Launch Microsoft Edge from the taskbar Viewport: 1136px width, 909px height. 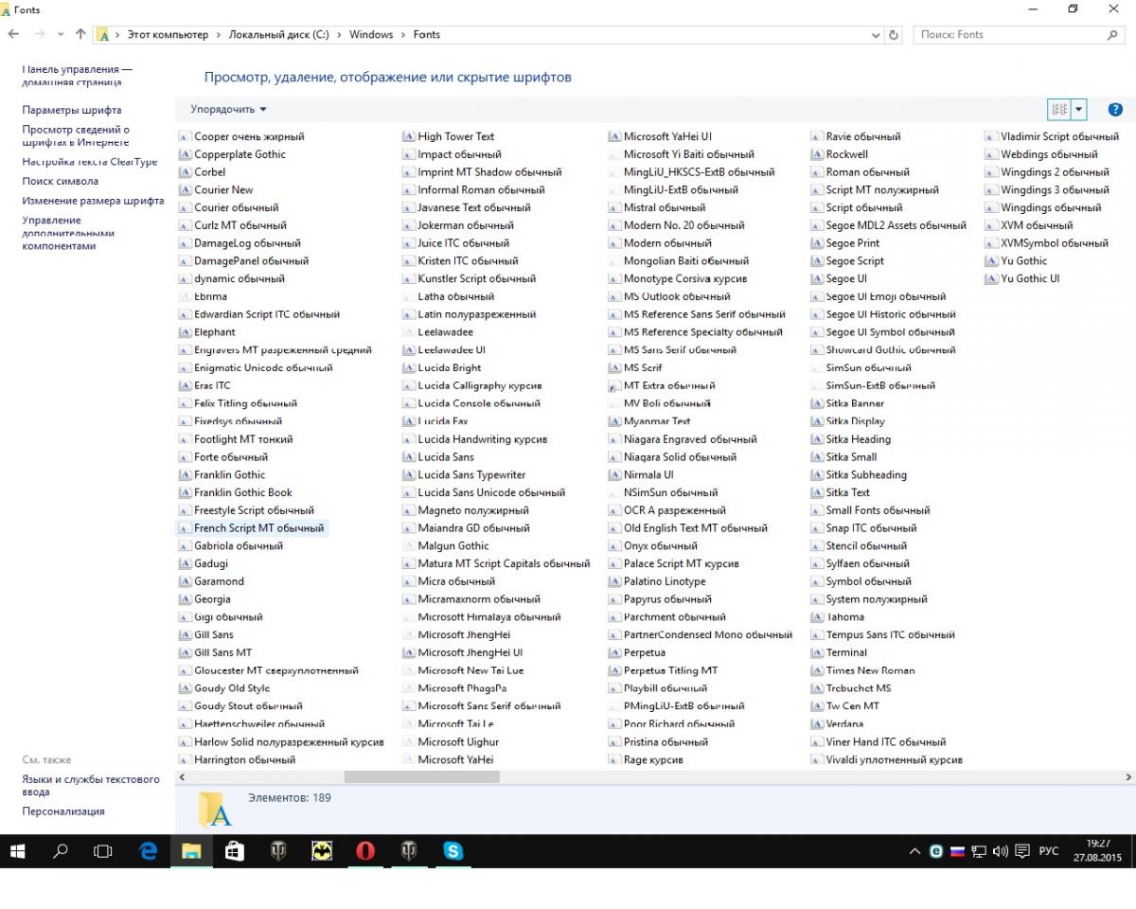pyautogui.click(x=149, y=851)
